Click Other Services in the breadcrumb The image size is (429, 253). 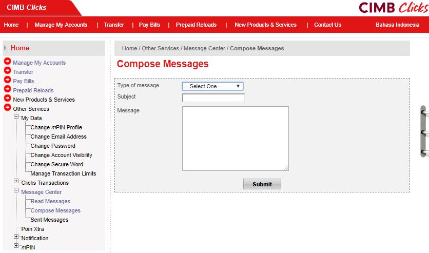(x=160, y=48)
